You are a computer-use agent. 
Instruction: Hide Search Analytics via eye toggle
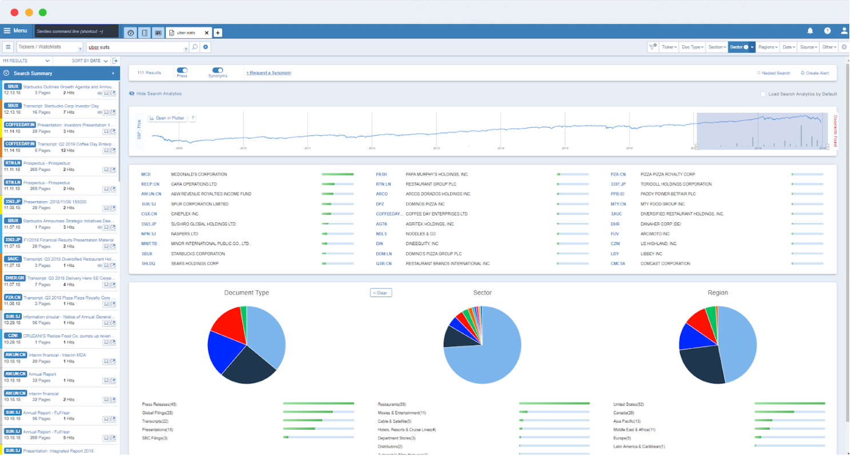pos(132,93)
